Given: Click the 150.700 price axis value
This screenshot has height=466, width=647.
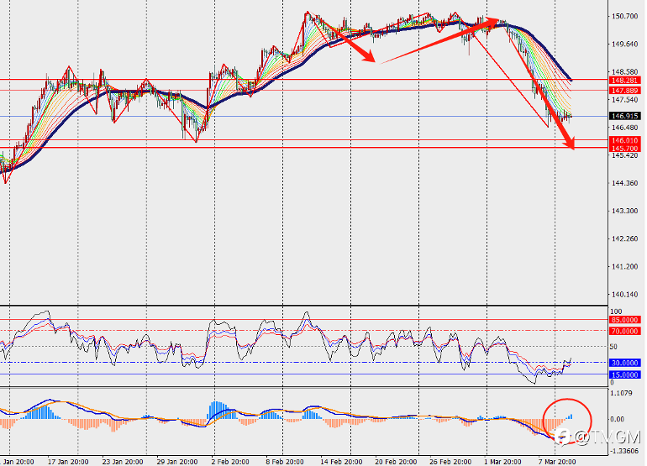Looking at the screenshot, I should (624, 17).
